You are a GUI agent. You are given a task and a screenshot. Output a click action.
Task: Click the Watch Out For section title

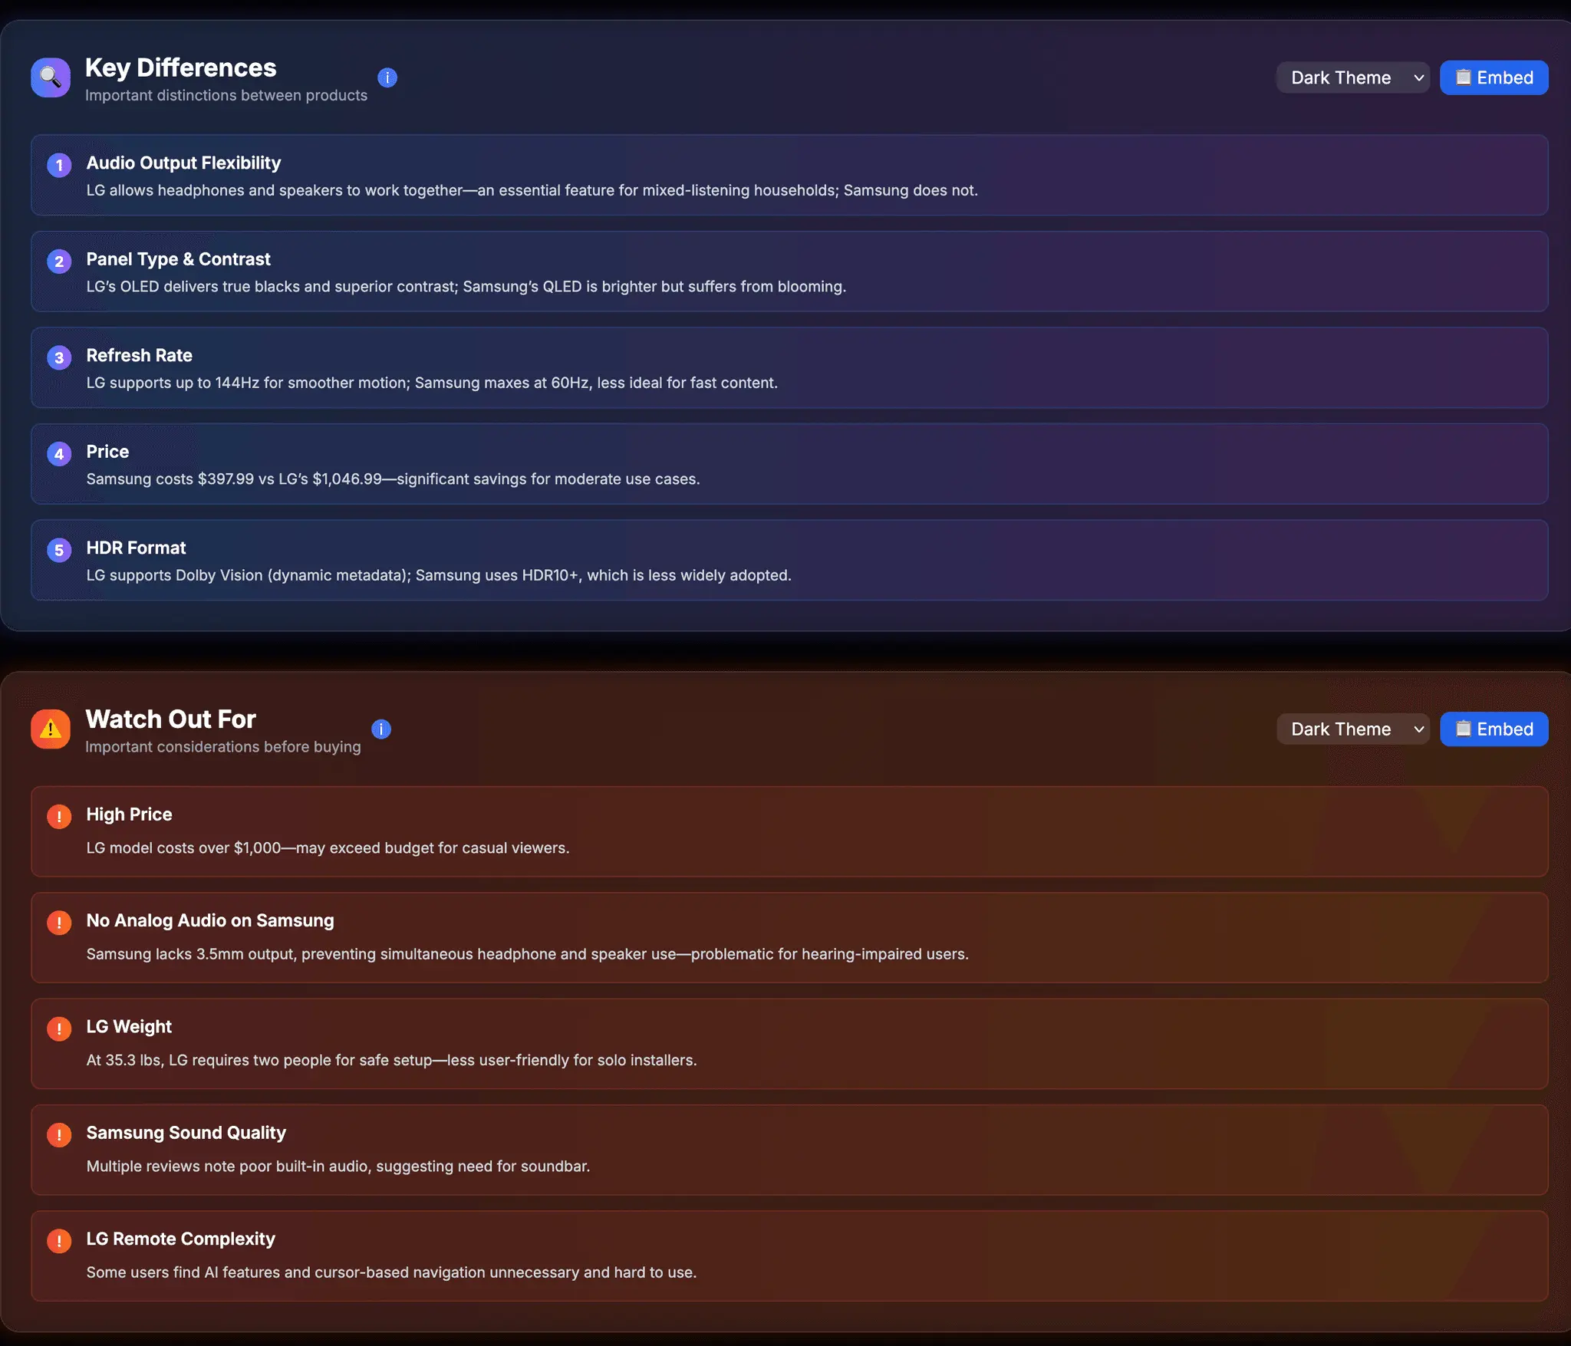coord(170,719)
